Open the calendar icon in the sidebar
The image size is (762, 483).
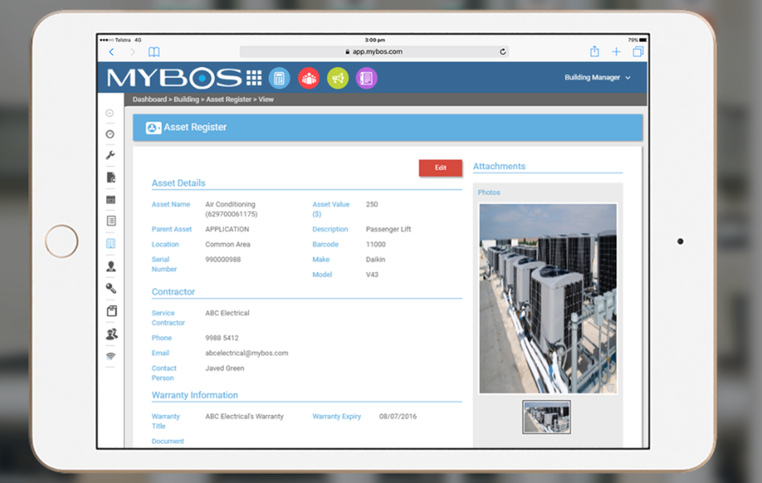110,199
